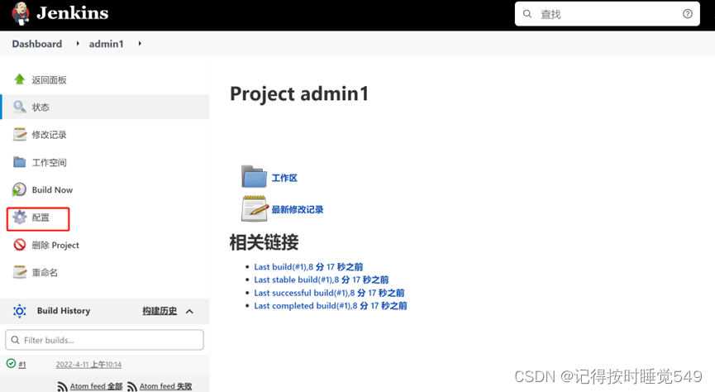The width and height of the screenshot is (715, 392).
Task: Open the 构建历史 link
Action: (160, 311)
